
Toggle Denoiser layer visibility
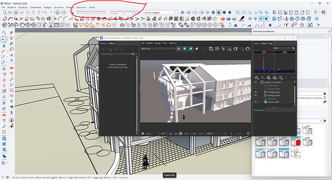coord(256,99)
